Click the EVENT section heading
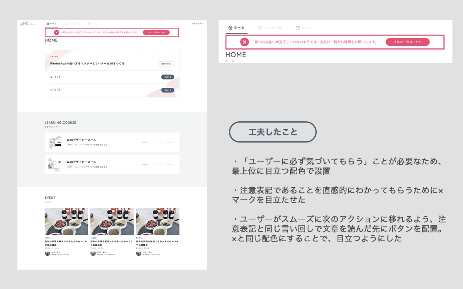The height and width of the screenshot is (289, 463). (50, 198)
